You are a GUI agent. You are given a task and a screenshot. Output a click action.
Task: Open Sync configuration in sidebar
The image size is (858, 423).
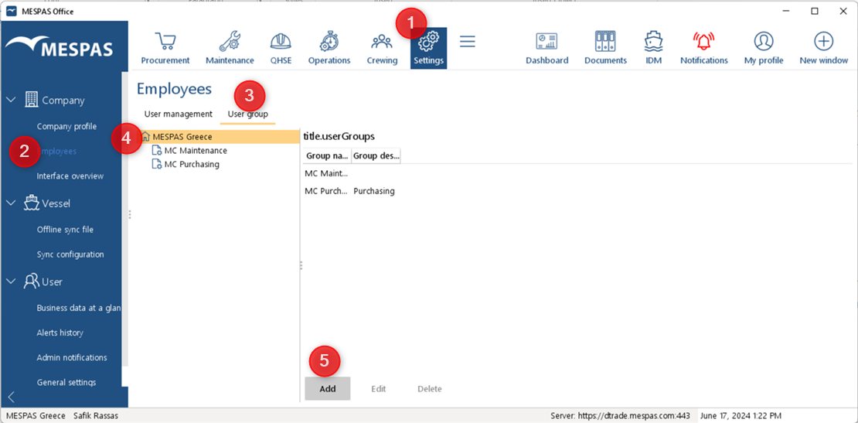[x=70, y=254]
